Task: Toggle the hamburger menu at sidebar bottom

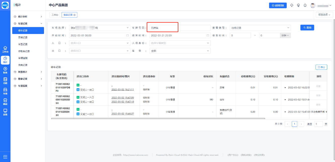Action: pos(5,157)
